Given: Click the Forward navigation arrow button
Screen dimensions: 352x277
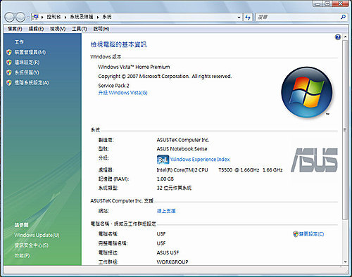Looking at the screenshot, I should click(20, 17).
